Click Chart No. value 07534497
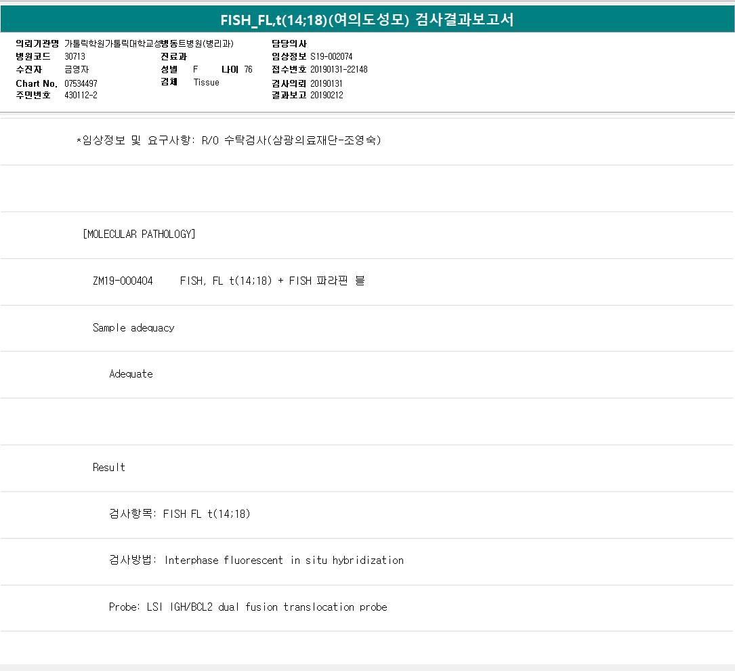Screen dimensions: 735x671 coord(81,83)
